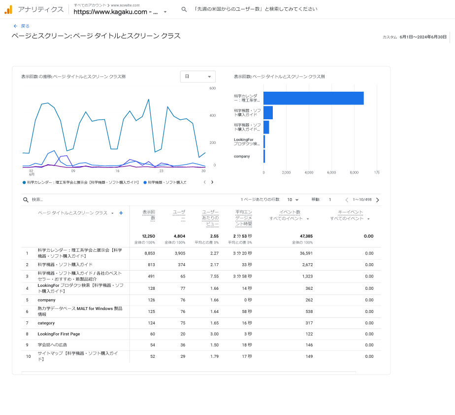Open the キーイベント すべてのイベント dropdown

point(350,219)
